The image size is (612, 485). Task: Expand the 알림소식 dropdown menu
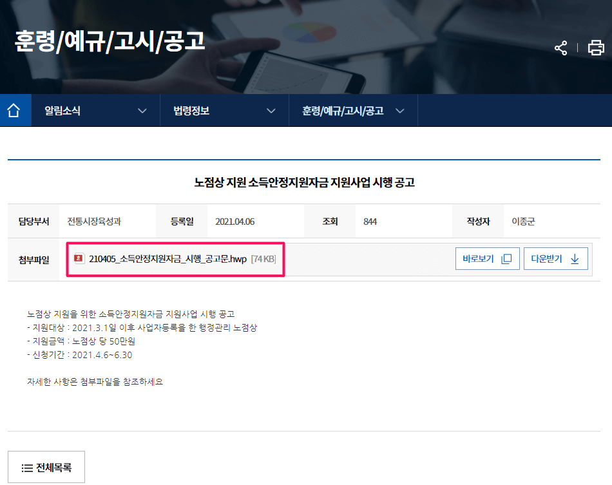coord(142,109)
